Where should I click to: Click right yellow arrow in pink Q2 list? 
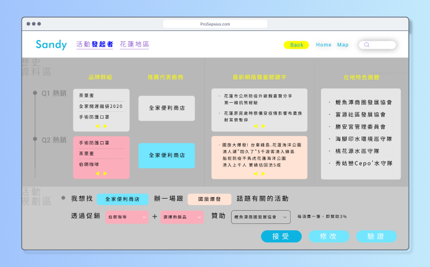(105, 173)
